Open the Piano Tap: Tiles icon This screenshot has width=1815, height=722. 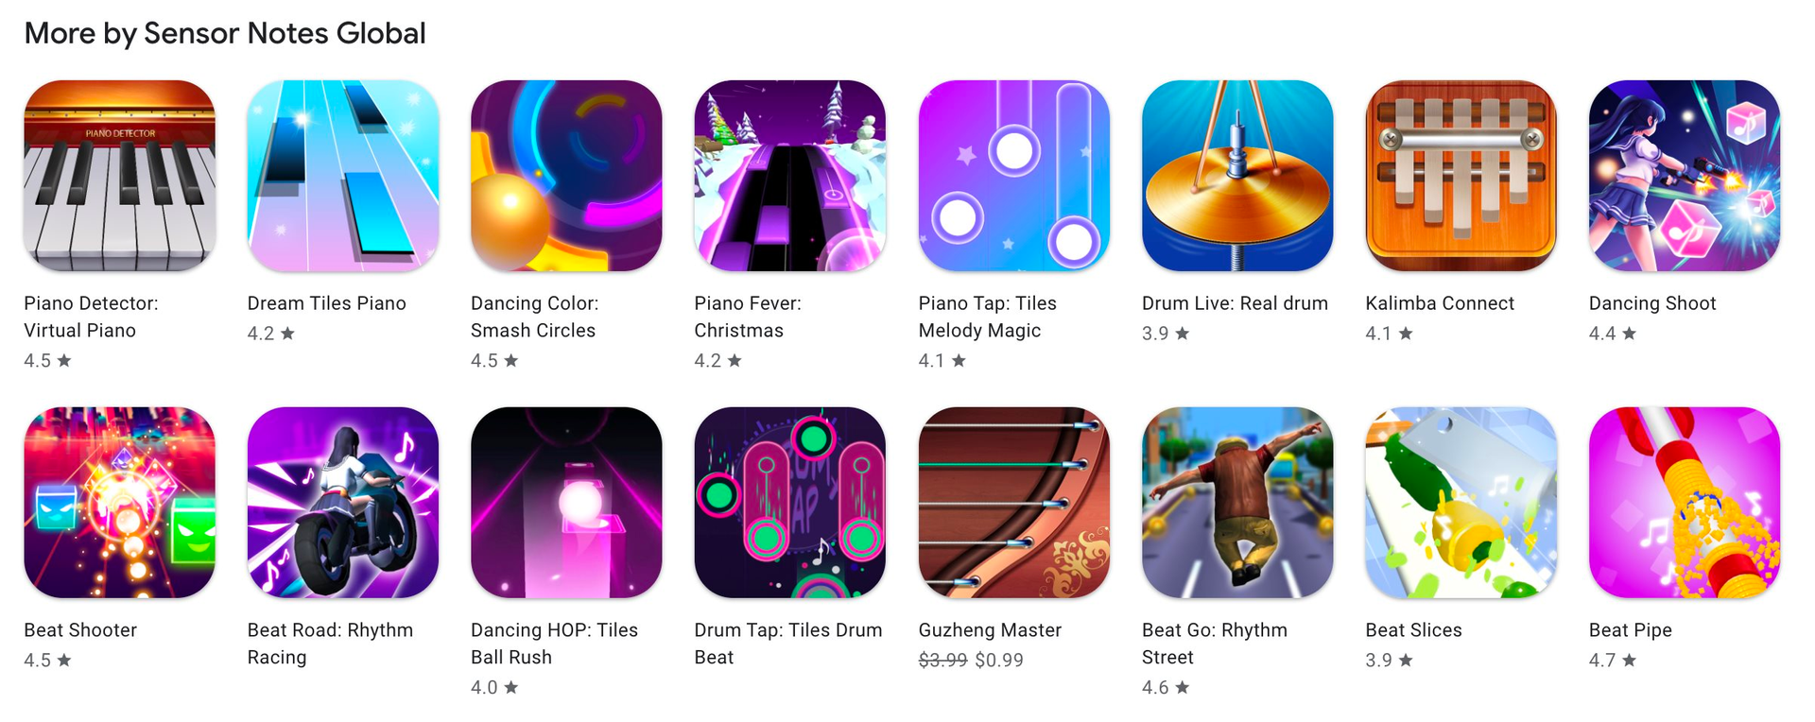[1014, 176]
